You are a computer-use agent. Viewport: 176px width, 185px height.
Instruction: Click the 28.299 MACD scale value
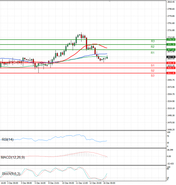tap(170, 150)
